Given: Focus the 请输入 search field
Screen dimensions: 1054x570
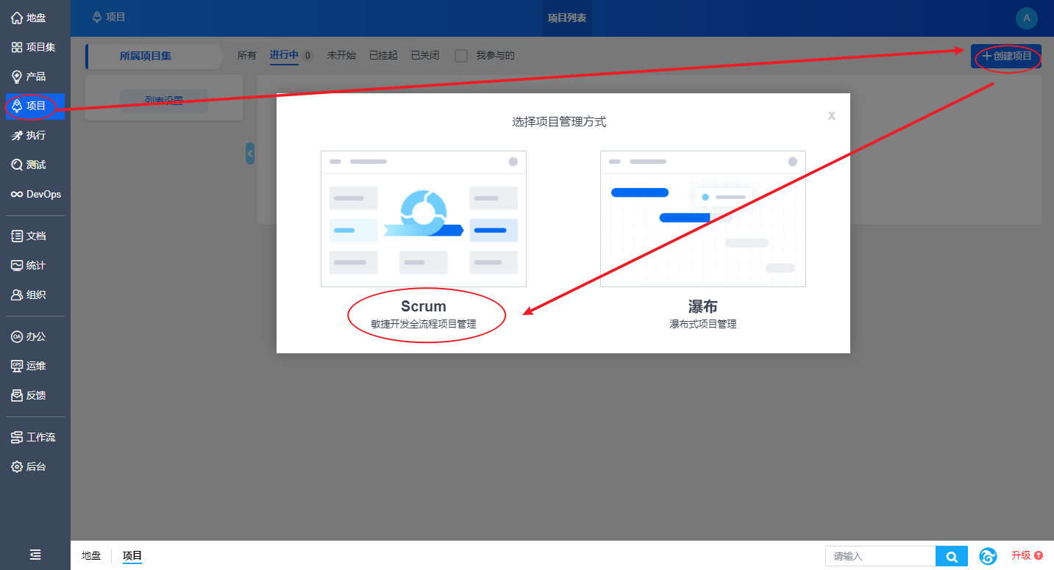Looking at the screenshot, I should click(880, 556).
